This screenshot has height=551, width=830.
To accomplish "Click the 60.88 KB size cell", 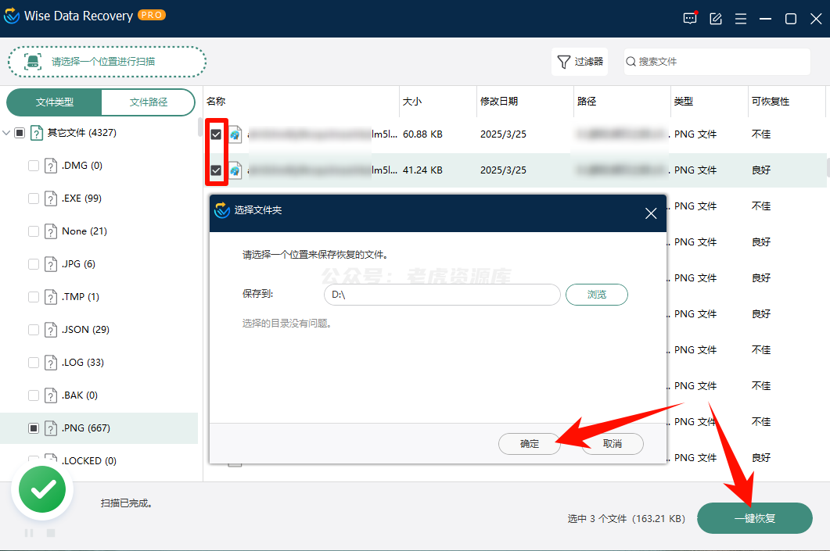I will point(422,134).
